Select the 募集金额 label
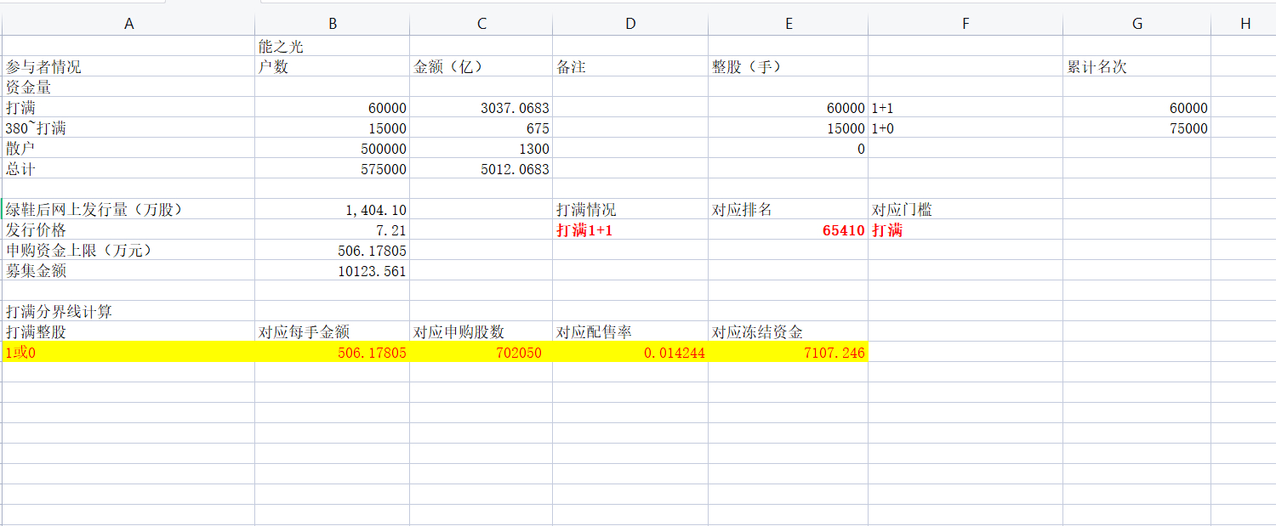Viewport: 1276px width, 526px height. click(x=128, y=271)
